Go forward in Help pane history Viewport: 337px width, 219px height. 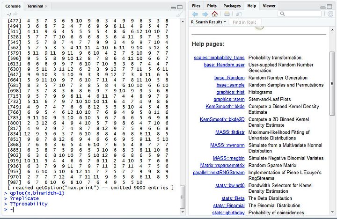point(205,14)
